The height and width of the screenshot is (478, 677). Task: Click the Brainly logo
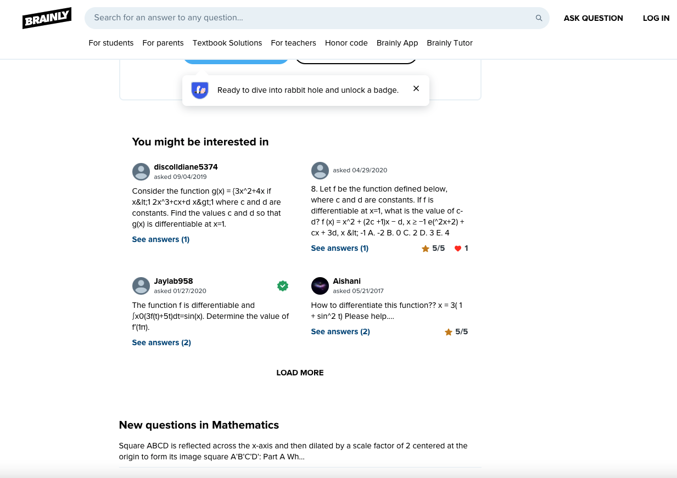point(47,18)
